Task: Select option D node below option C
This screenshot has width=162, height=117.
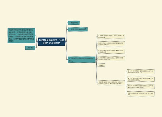Action: [x=111, y=58]
